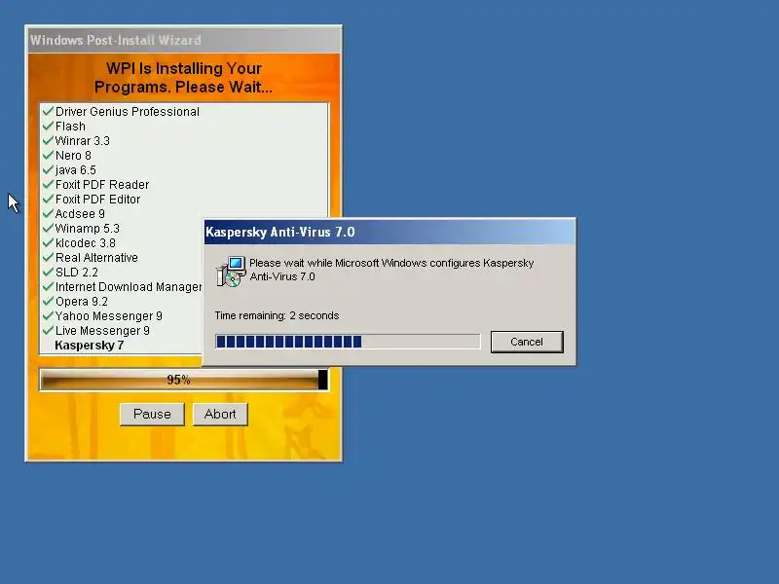Select the java 6.5 entry
Viewport: 779px width, 584px height.
coord(76,170)
